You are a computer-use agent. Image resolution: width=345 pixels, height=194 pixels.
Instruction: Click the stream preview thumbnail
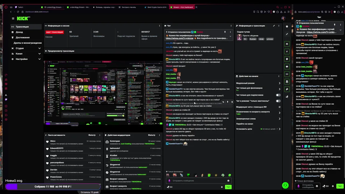point(103,93)
